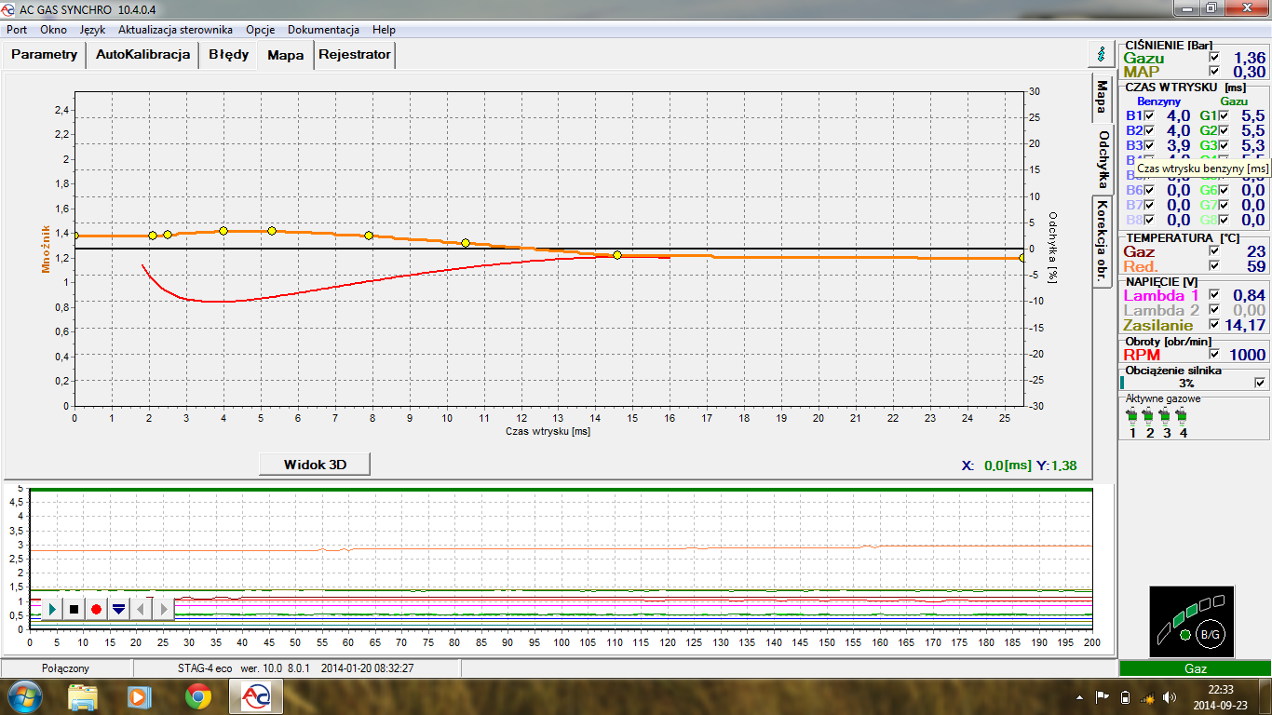
Task: Click active gas injector icon 4
Action: tap(1183, 416)
